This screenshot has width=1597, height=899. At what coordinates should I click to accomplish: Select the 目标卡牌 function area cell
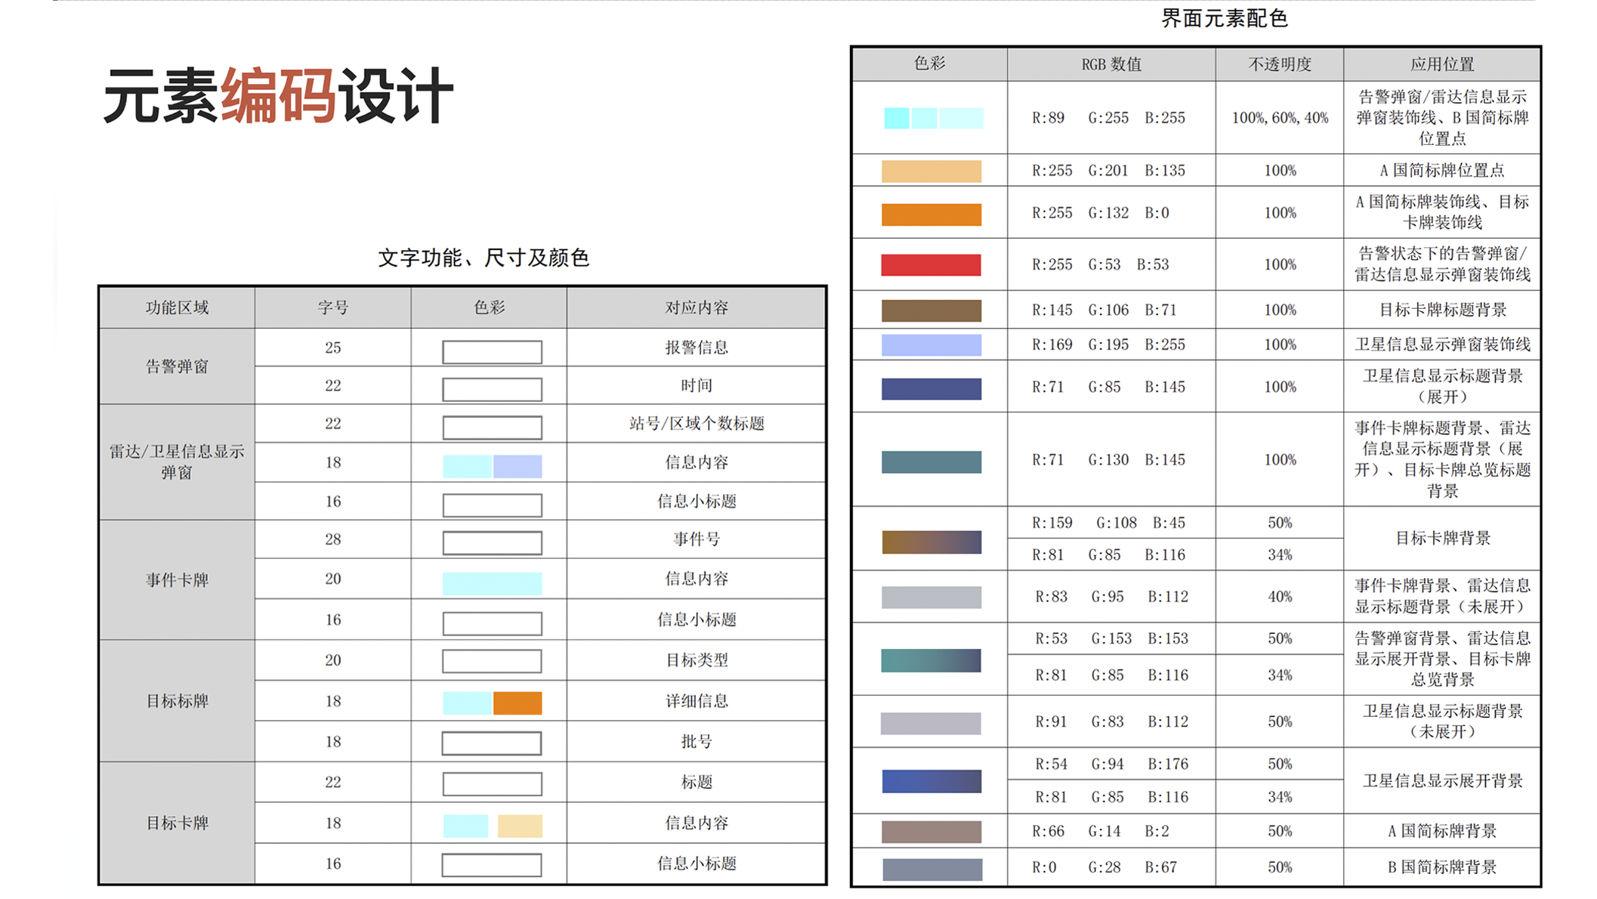177,823
